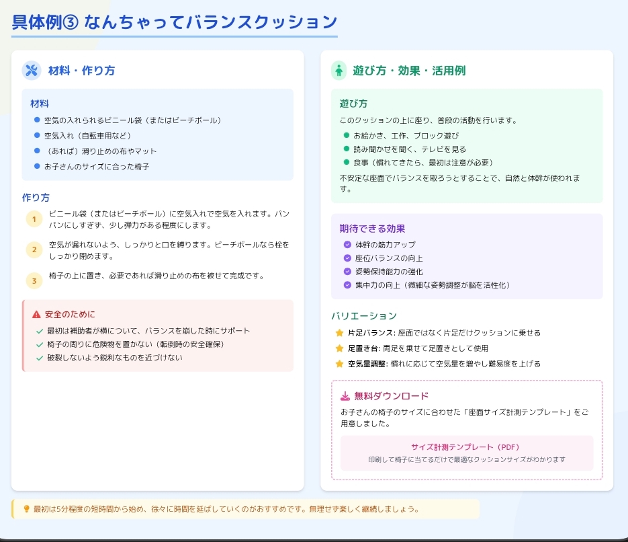The width and height of the screenshot is (628, 542).
Task: Click the 安全のために warning heading
Action: coord(70,315)
